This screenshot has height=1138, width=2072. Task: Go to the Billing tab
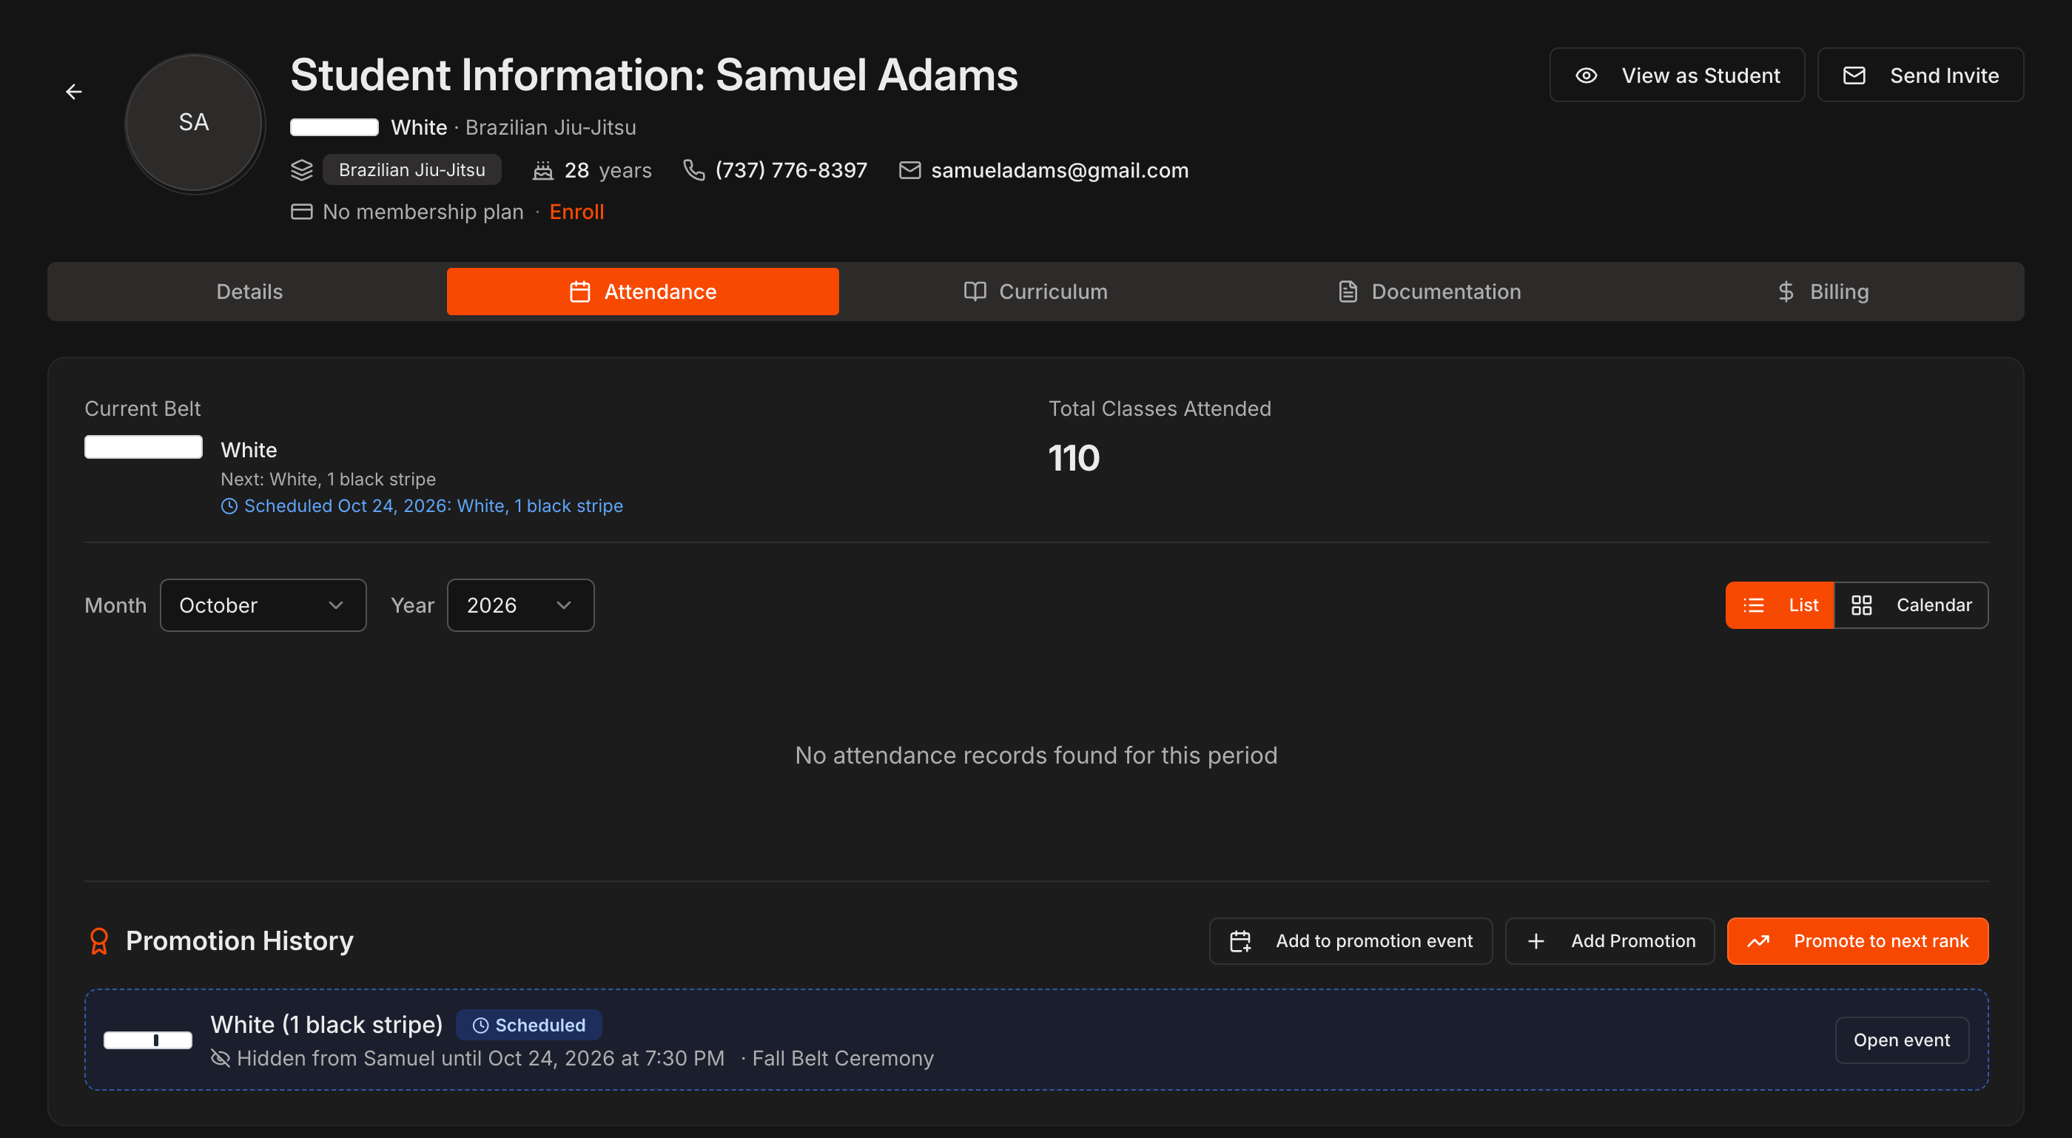(1822, 291)
